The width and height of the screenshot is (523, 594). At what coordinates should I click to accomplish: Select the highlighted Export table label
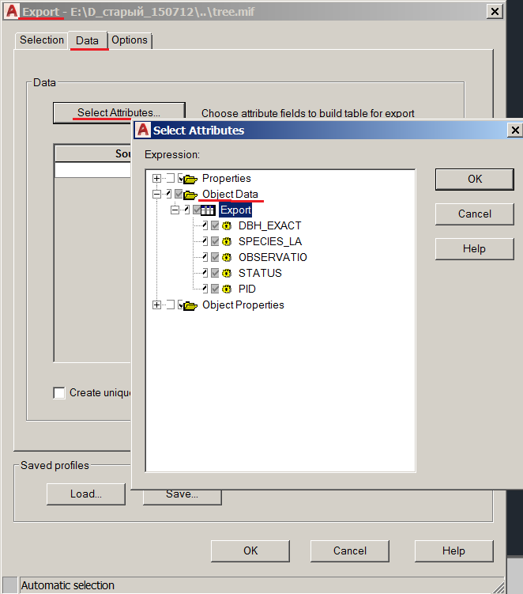235,210
